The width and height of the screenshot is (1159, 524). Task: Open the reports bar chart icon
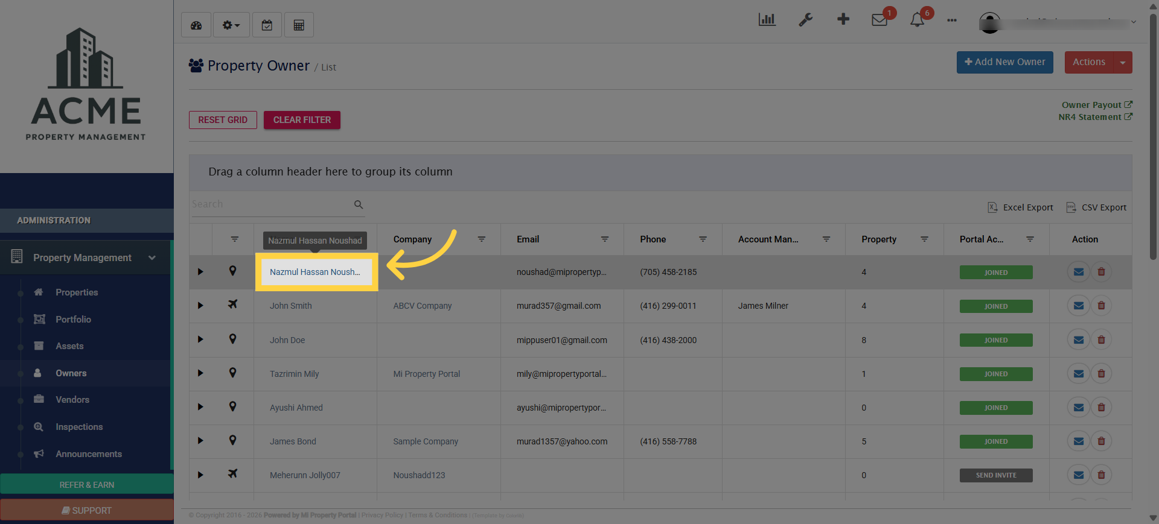pos(767,20)
